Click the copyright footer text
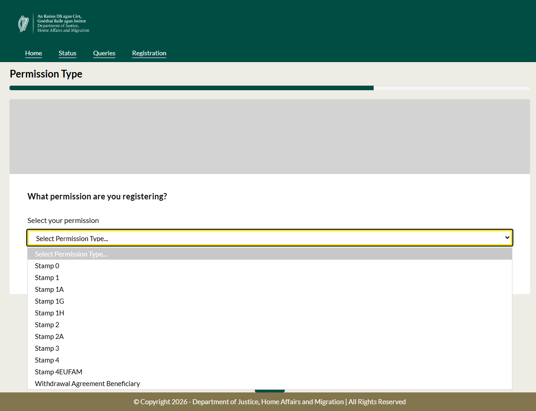Image resolution: width=536 pixels, height=411 pixels. tap(270, 402)
